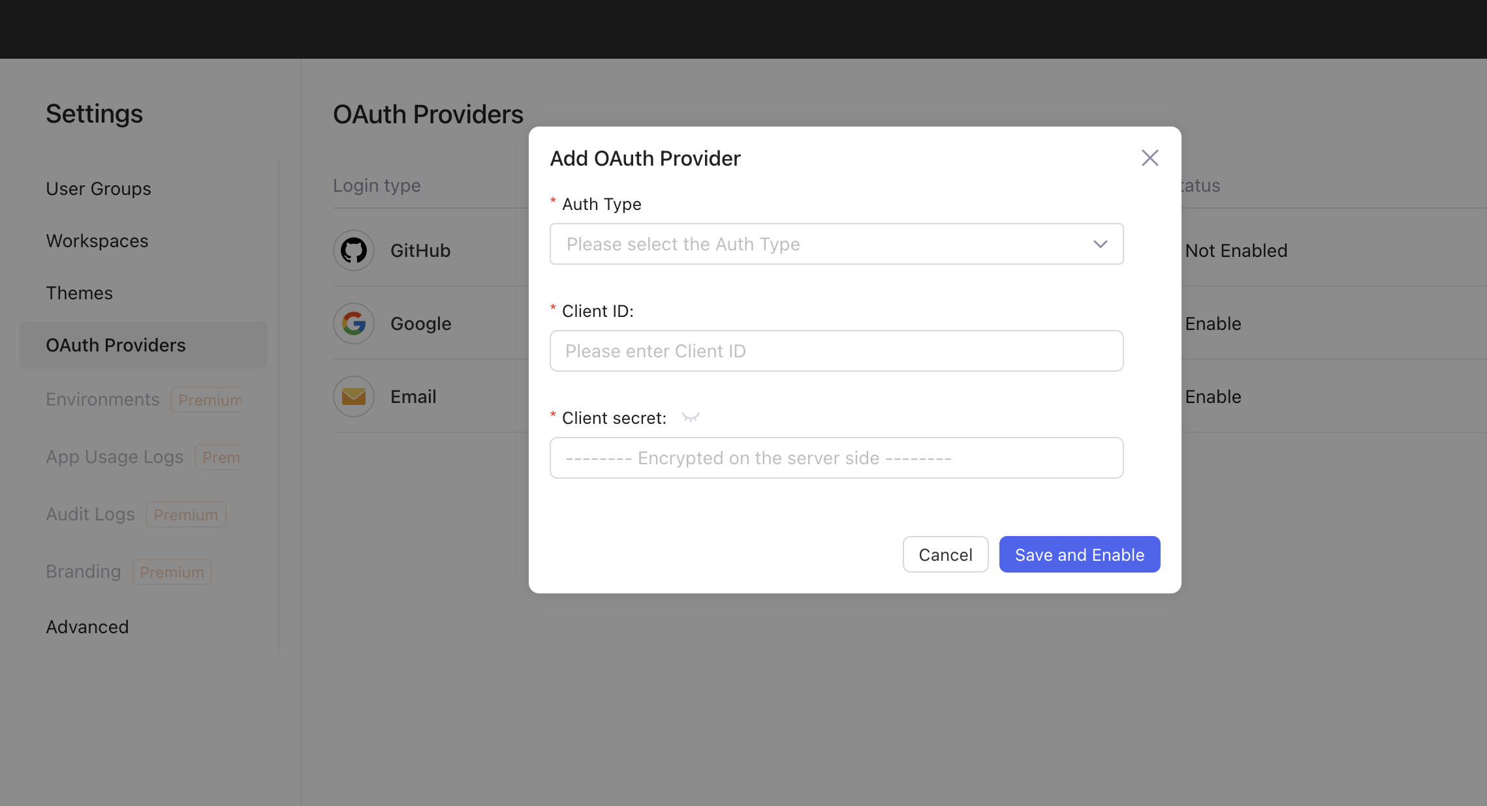Close the Add OAuth Provider dialog
This screenshot has width=1487, height=806.
(x=1150, y=158)
